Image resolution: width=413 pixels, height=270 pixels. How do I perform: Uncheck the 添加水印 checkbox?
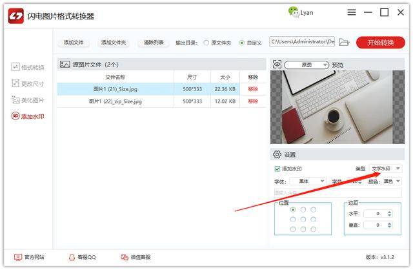pos(277,169)
